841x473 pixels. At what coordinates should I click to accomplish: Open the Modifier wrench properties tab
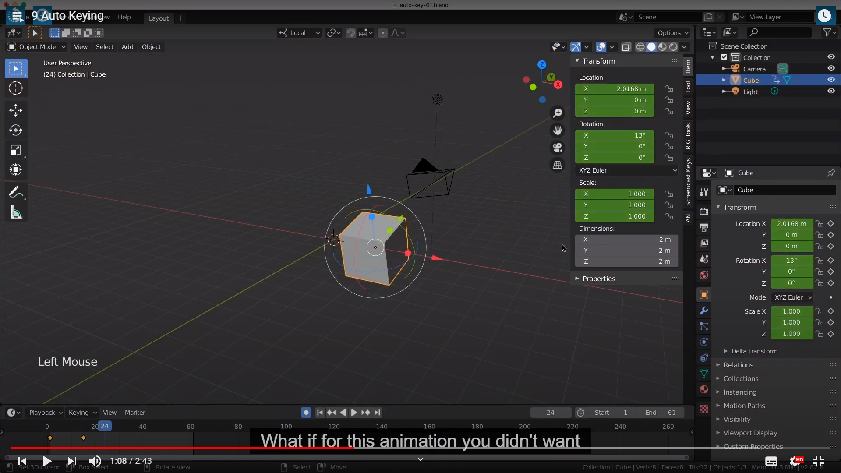pos(704,311)
